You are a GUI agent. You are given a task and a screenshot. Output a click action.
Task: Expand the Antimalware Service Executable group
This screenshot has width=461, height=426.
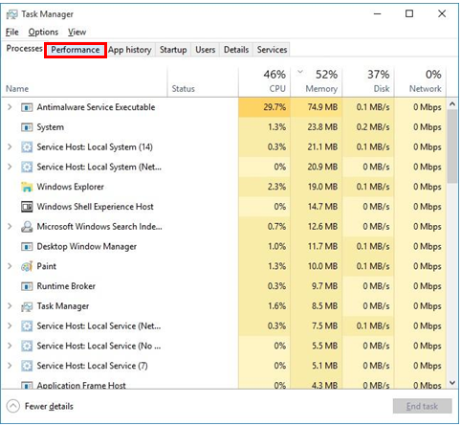pos(10,107)
